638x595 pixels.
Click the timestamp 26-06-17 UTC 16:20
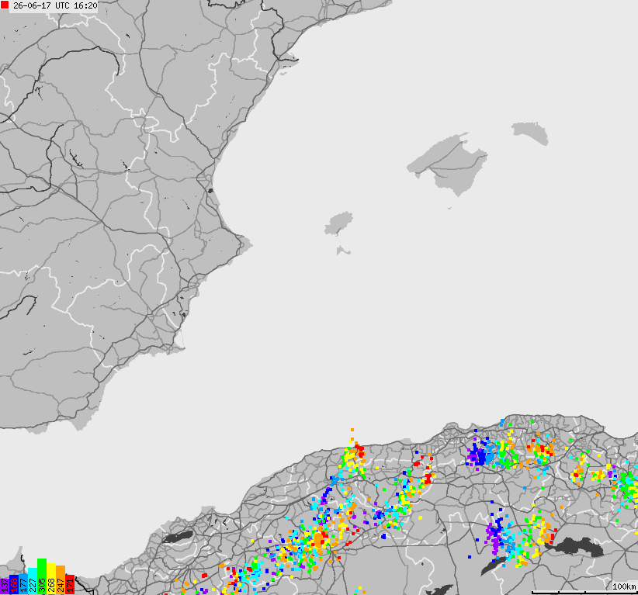(x=55, y=5)
